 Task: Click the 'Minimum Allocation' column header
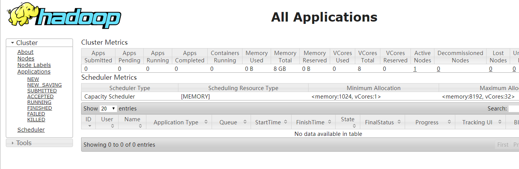click(373, 88)
